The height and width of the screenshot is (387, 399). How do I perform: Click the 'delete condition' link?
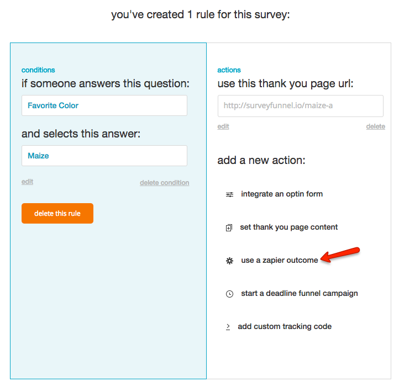pos(164,183)
